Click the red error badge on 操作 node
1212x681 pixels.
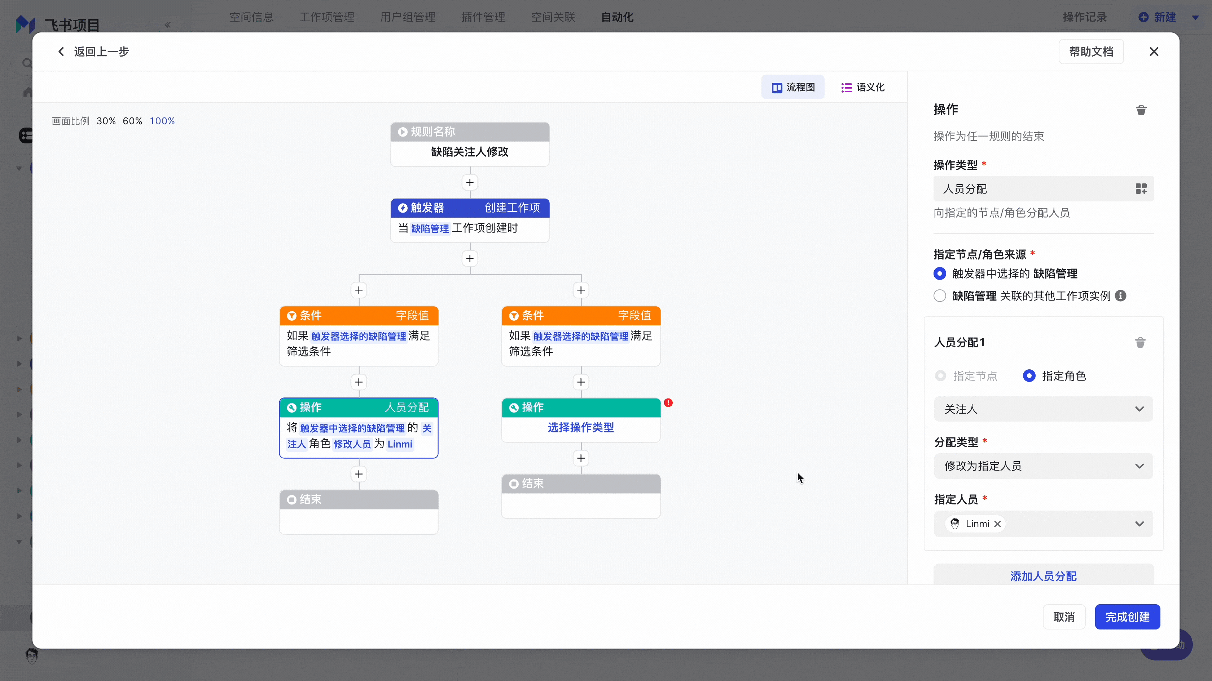point(668,403)
